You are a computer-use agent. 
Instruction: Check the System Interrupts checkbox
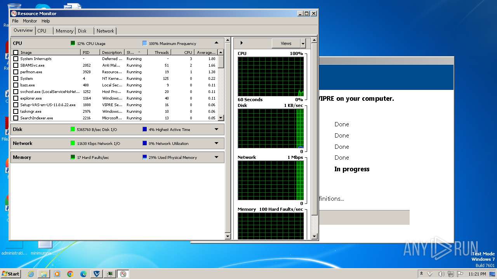(x=16, y=59)
